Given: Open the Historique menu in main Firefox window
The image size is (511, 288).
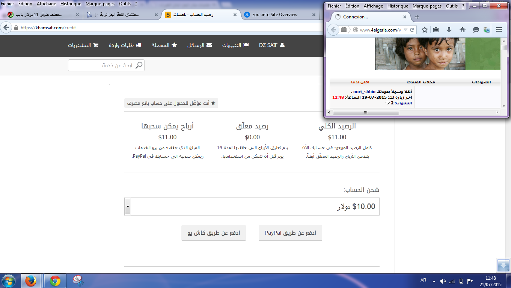Looking at the screenshot, I should click(x=71, y=4).
